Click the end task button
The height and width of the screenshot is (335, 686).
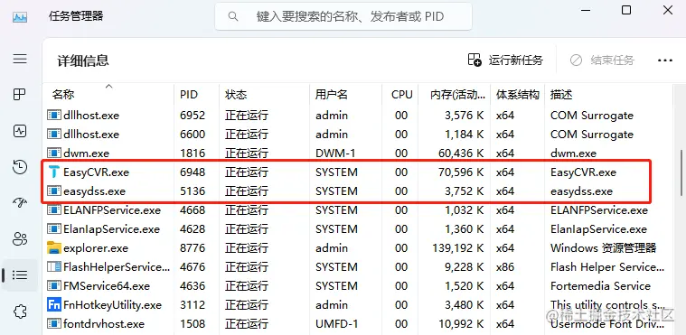click(x=602, y=60)
